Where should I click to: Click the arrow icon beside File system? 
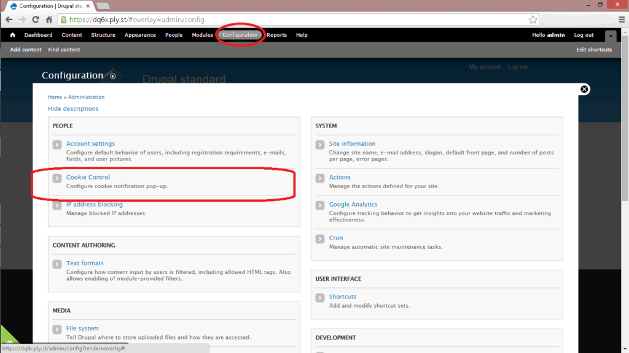coord(57,329)
